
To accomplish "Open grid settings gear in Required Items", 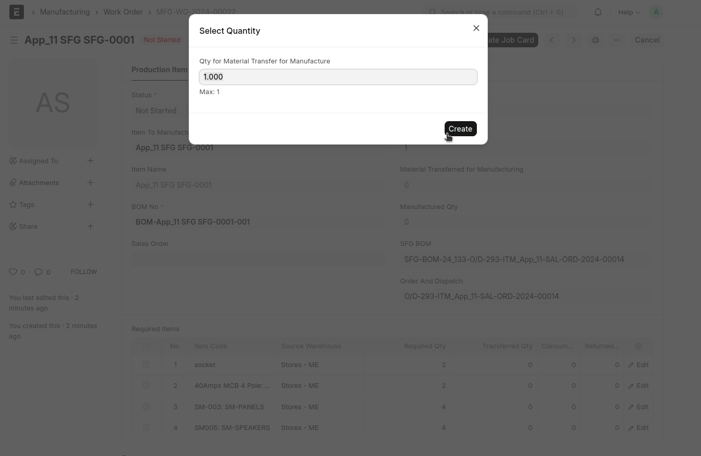I will tap(638, 346).
